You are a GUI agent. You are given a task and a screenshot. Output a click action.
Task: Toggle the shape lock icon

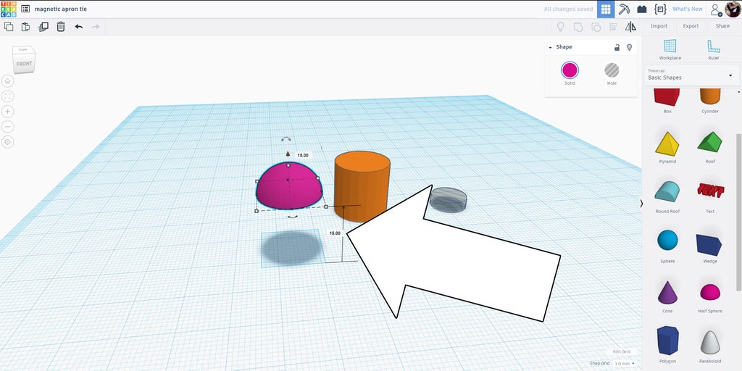617,47
